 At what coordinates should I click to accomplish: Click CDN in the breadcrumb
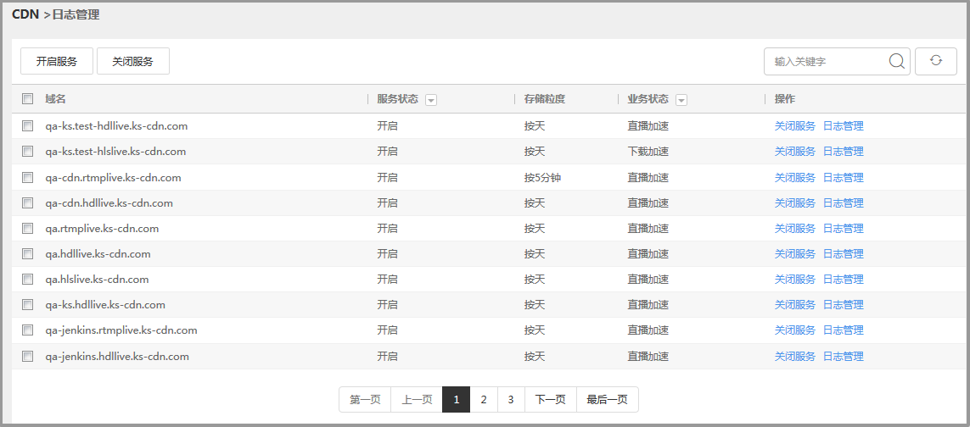(x=25, y=14)
